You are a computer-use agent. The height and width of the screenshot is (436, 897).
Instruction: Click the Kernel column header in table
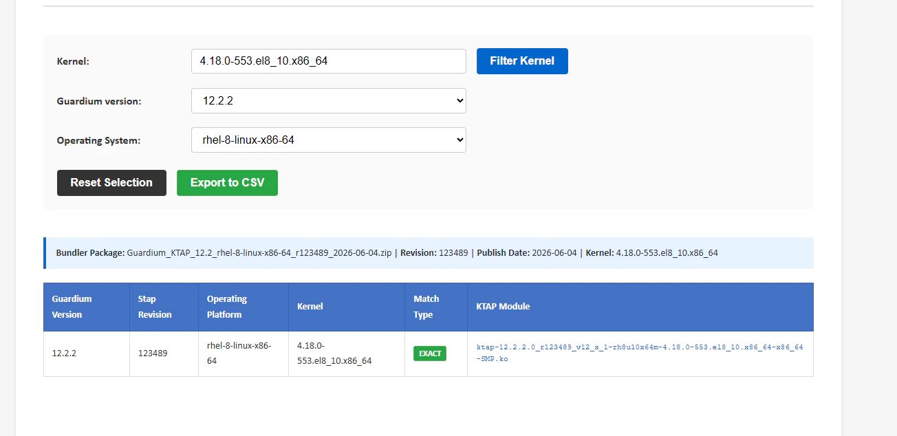347,307
